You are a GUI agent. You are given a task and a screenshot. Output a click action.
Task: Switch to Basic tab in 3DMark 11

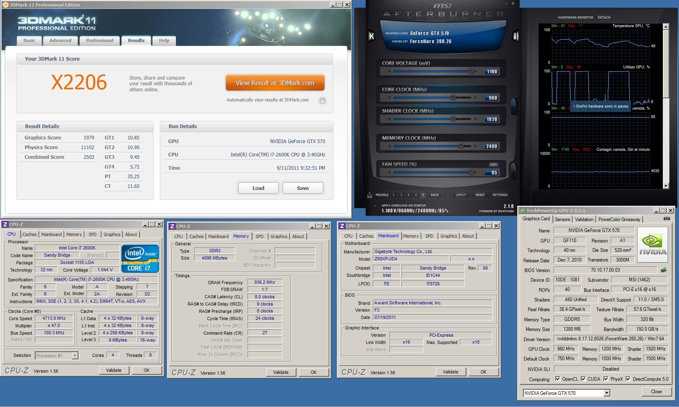pos(29,40)
